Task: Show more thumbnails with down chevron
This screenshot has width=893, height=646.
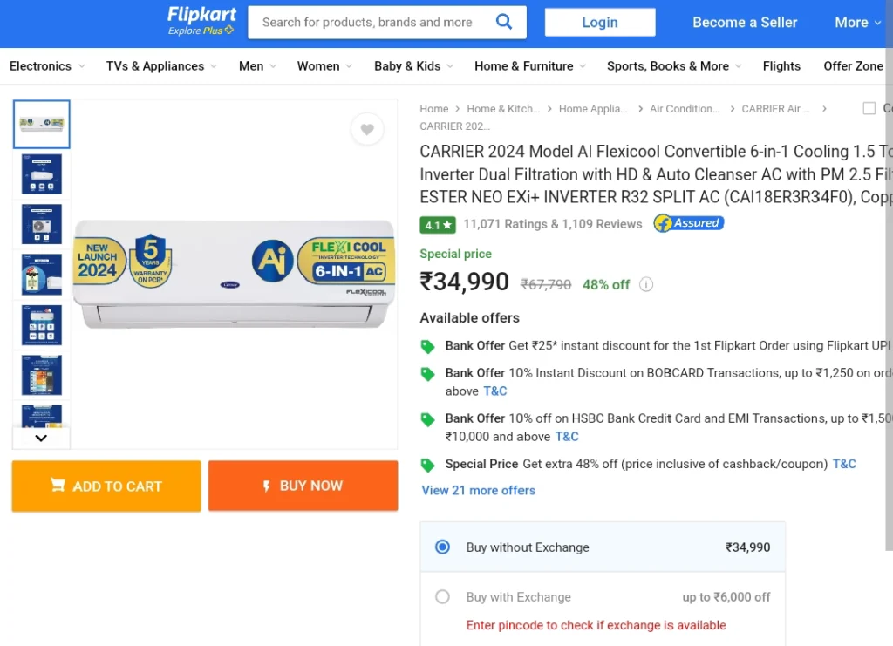Action: (x=41, y=439)
